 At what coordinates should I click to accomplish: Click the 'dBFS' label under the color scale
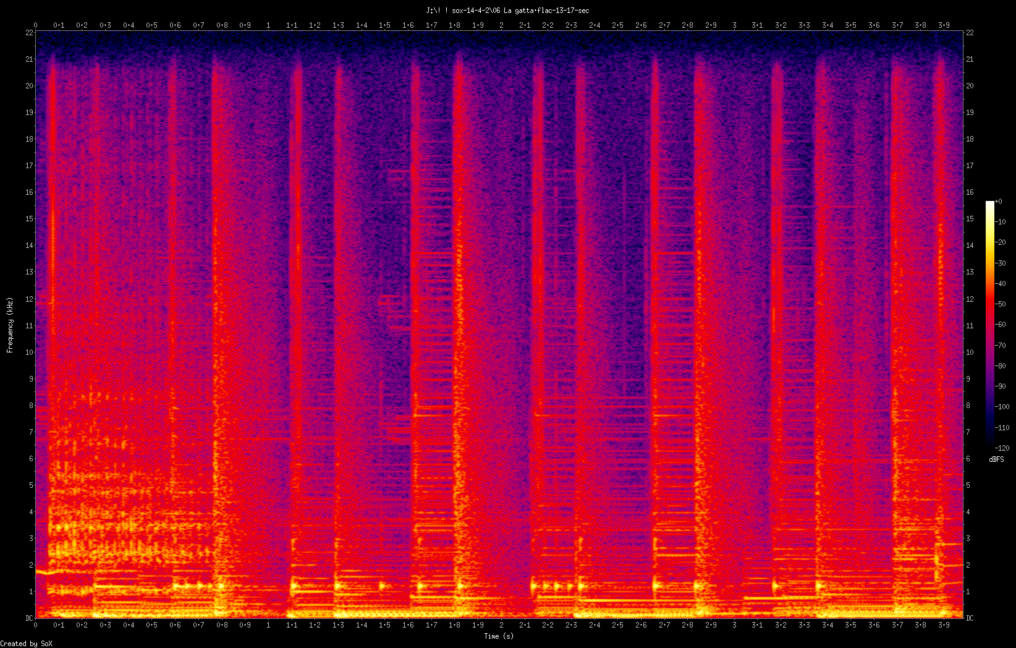pyautogui.click(x=996, y=459)
